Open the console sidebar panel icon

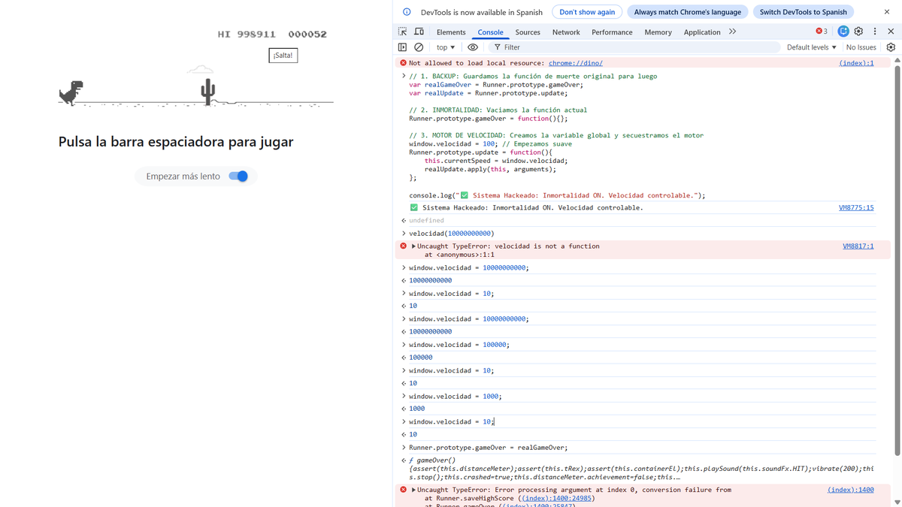coord(402,47)
